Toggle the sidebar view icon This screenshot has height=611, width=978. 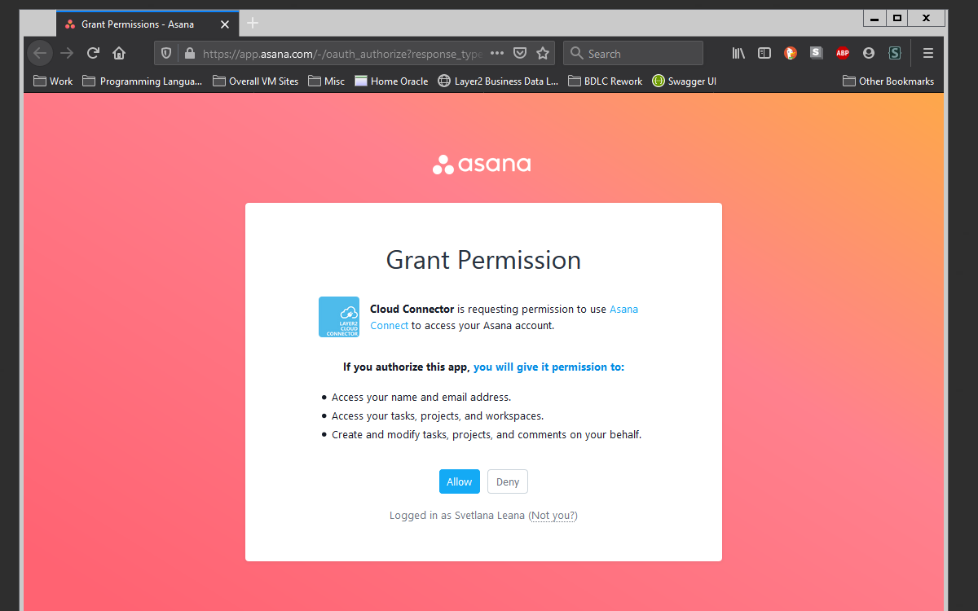coord(764,54)
